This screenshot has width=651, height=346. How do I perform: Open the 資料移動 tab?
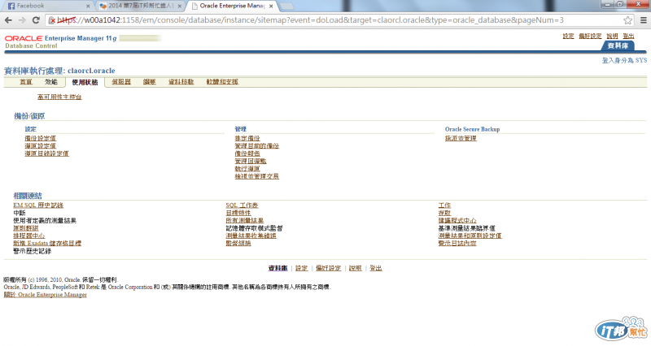coord(181,82)
